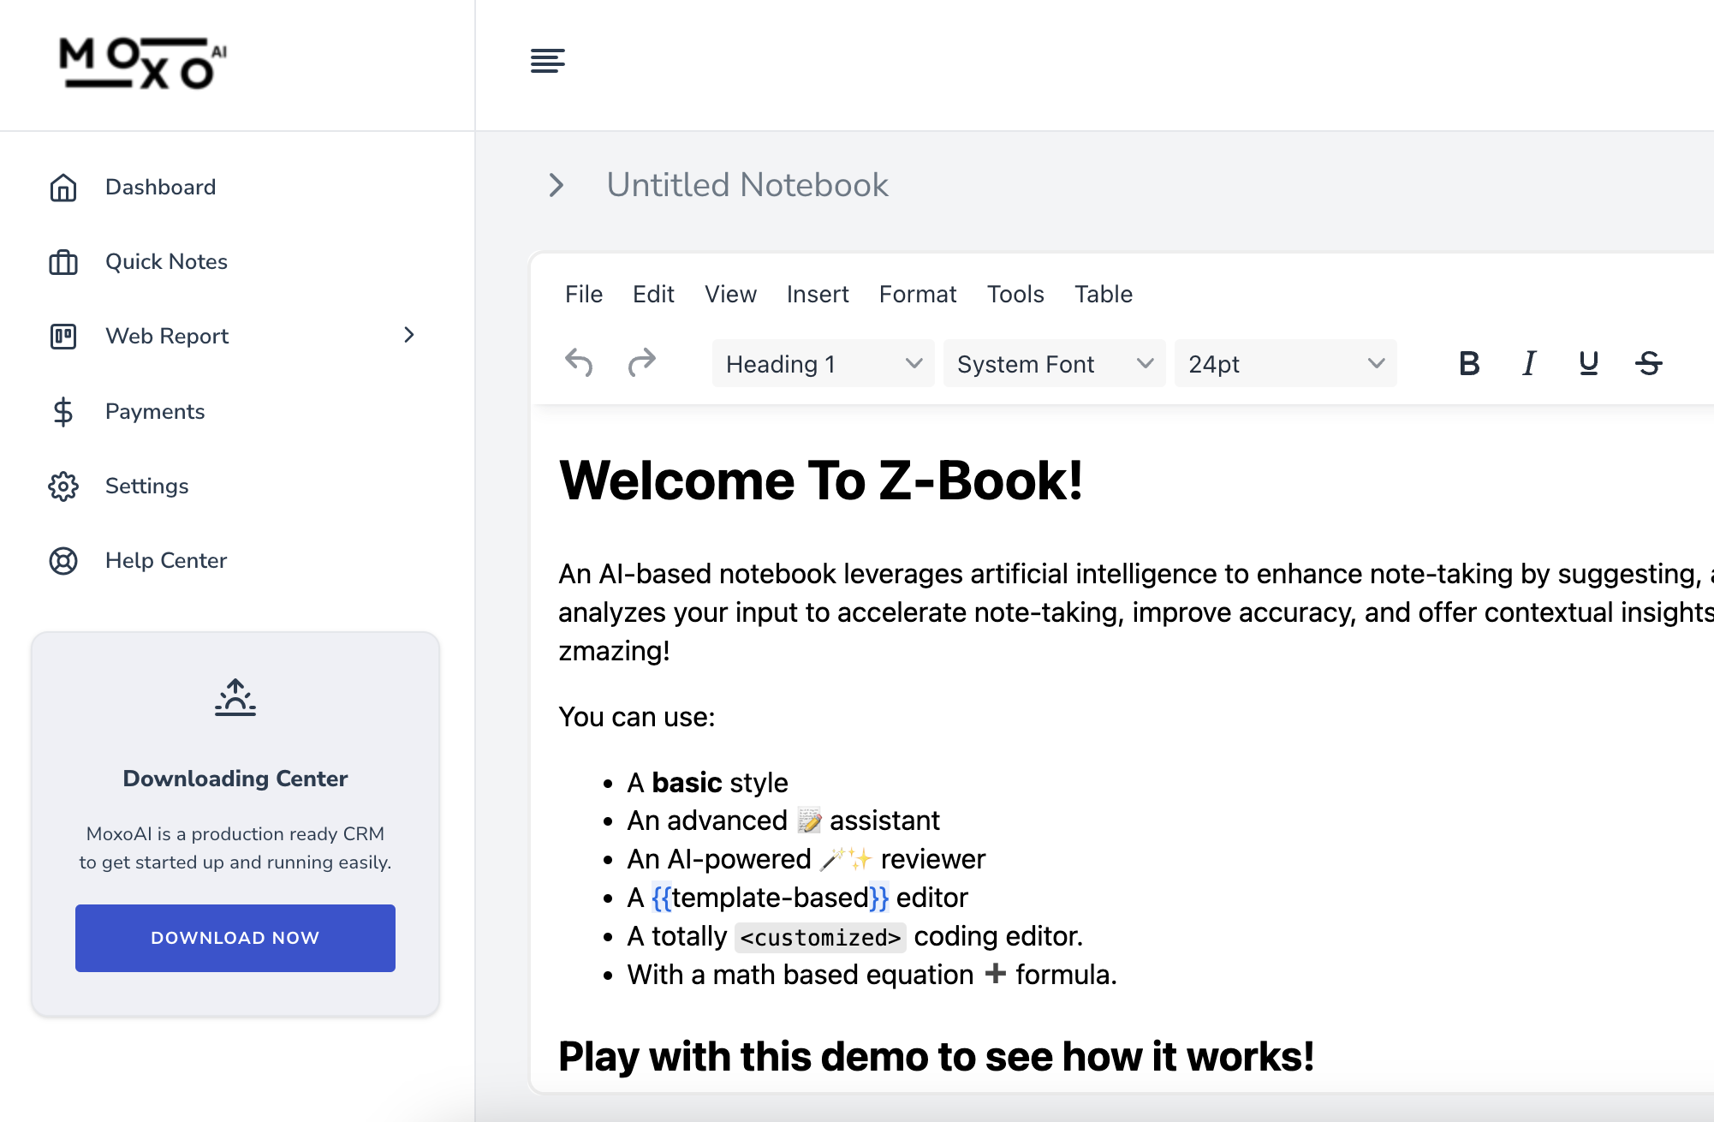The width and height of the screenshot is (1714, 1122).
Task: Click the DOWNLOAD NOW button
Action: [x=235, y=938]
